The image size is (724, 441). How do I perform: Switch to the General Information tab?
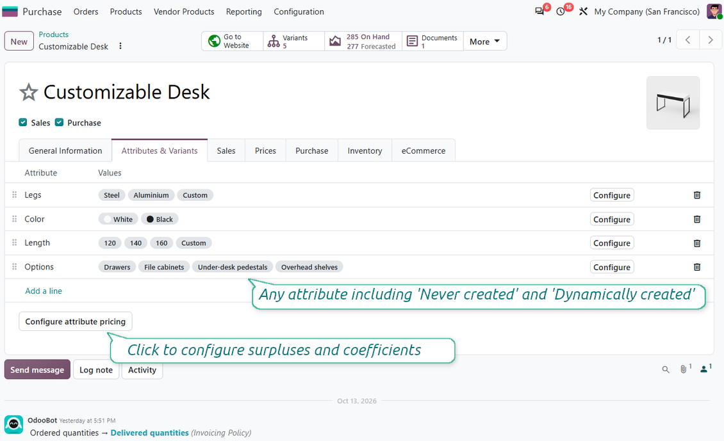tap(65, 151)
